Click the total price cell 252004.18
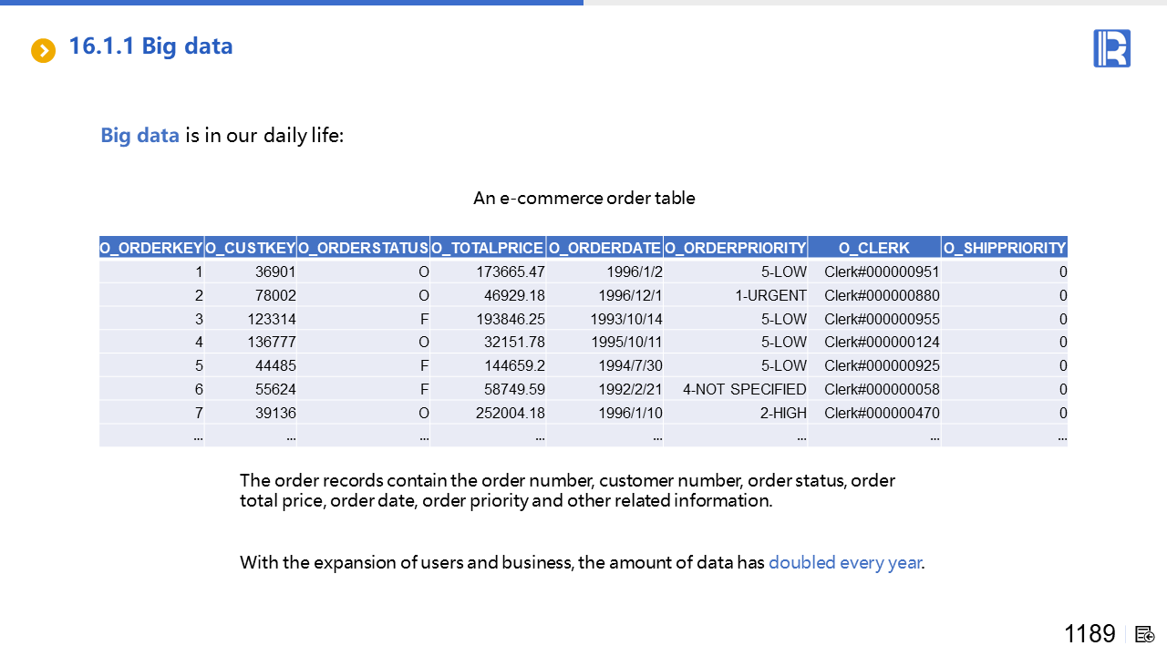 510,413
